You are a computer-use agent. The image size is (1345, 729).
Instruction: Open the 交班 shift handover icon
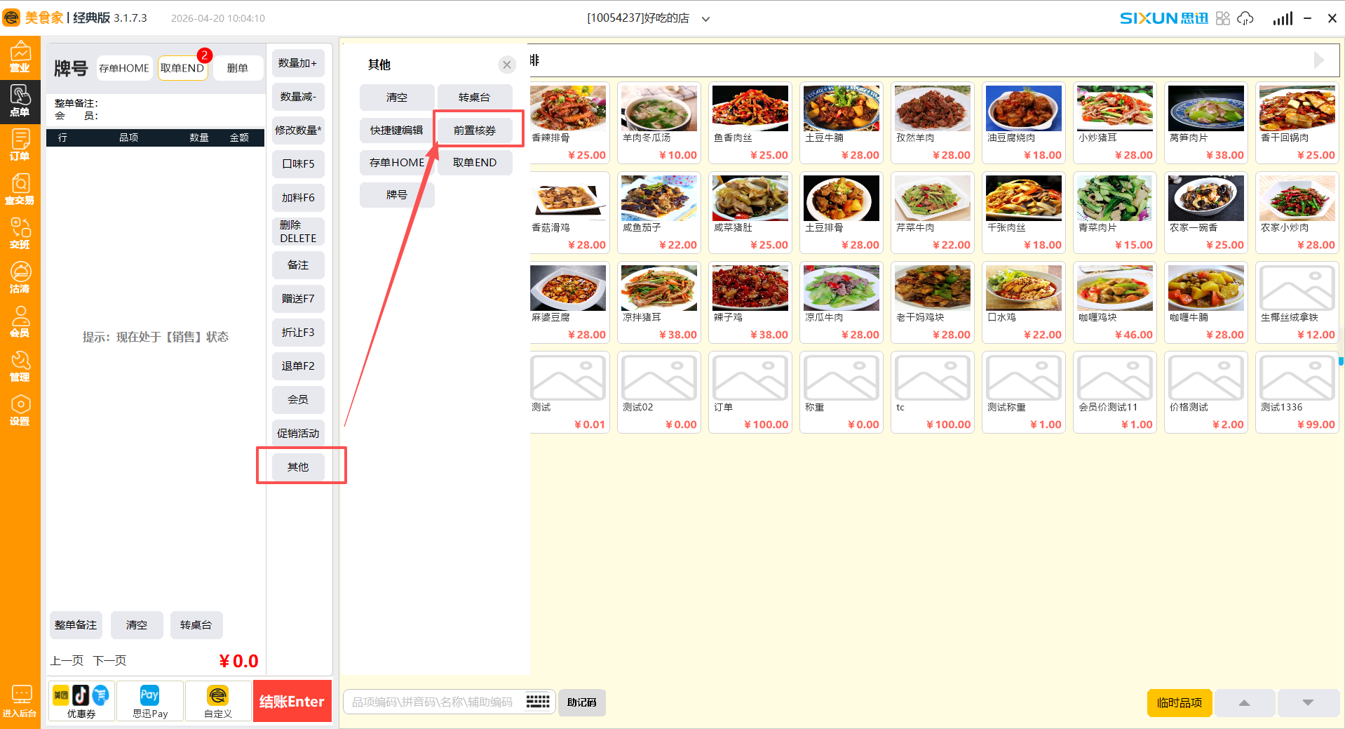click(x=20, y=234)
